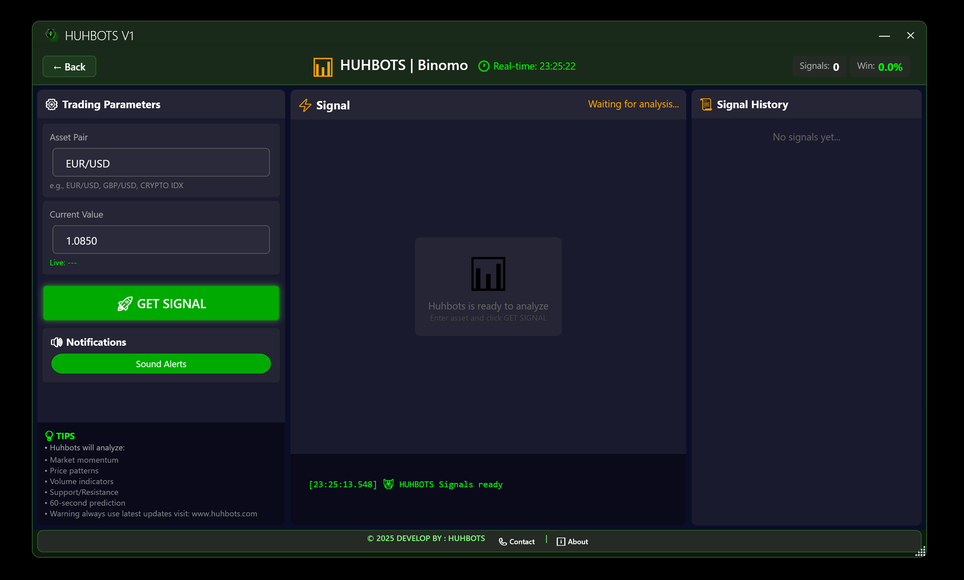Close the HUHBOTS V1 window
This screenshot has width=964, height=580.
(x=911, y=36)
